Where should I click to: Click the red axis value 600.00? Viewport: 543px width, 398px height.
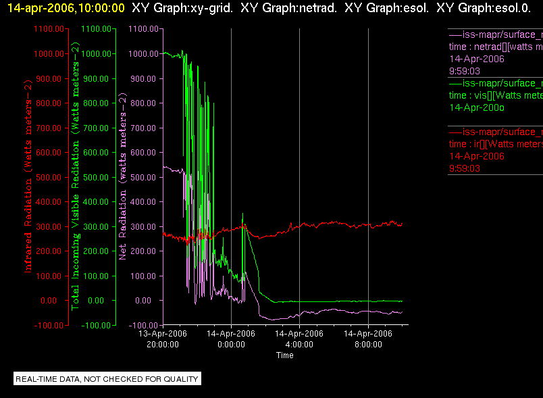coord(49,153)
